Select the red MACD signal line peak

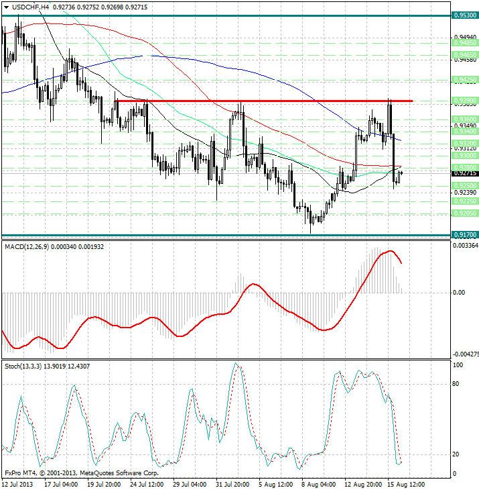tap(387, 252)
